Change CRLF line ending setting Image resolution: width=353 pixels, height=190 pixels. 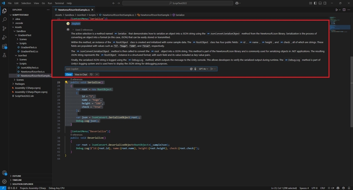pos(323,188)
